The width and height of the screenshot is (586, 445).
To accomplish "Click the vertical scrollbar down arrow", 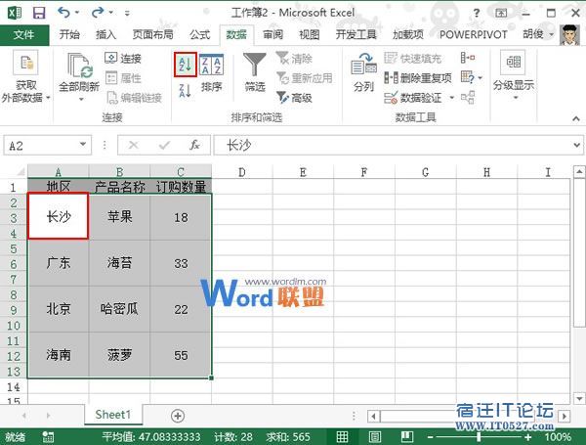I will tap(579, 398).
